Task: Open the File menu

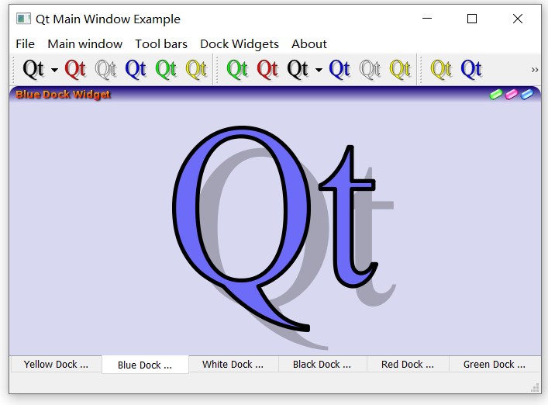Action: [25, 44]
